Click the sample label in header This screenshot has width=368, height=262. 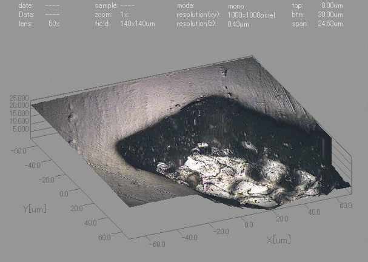click(x=105, y=5)
